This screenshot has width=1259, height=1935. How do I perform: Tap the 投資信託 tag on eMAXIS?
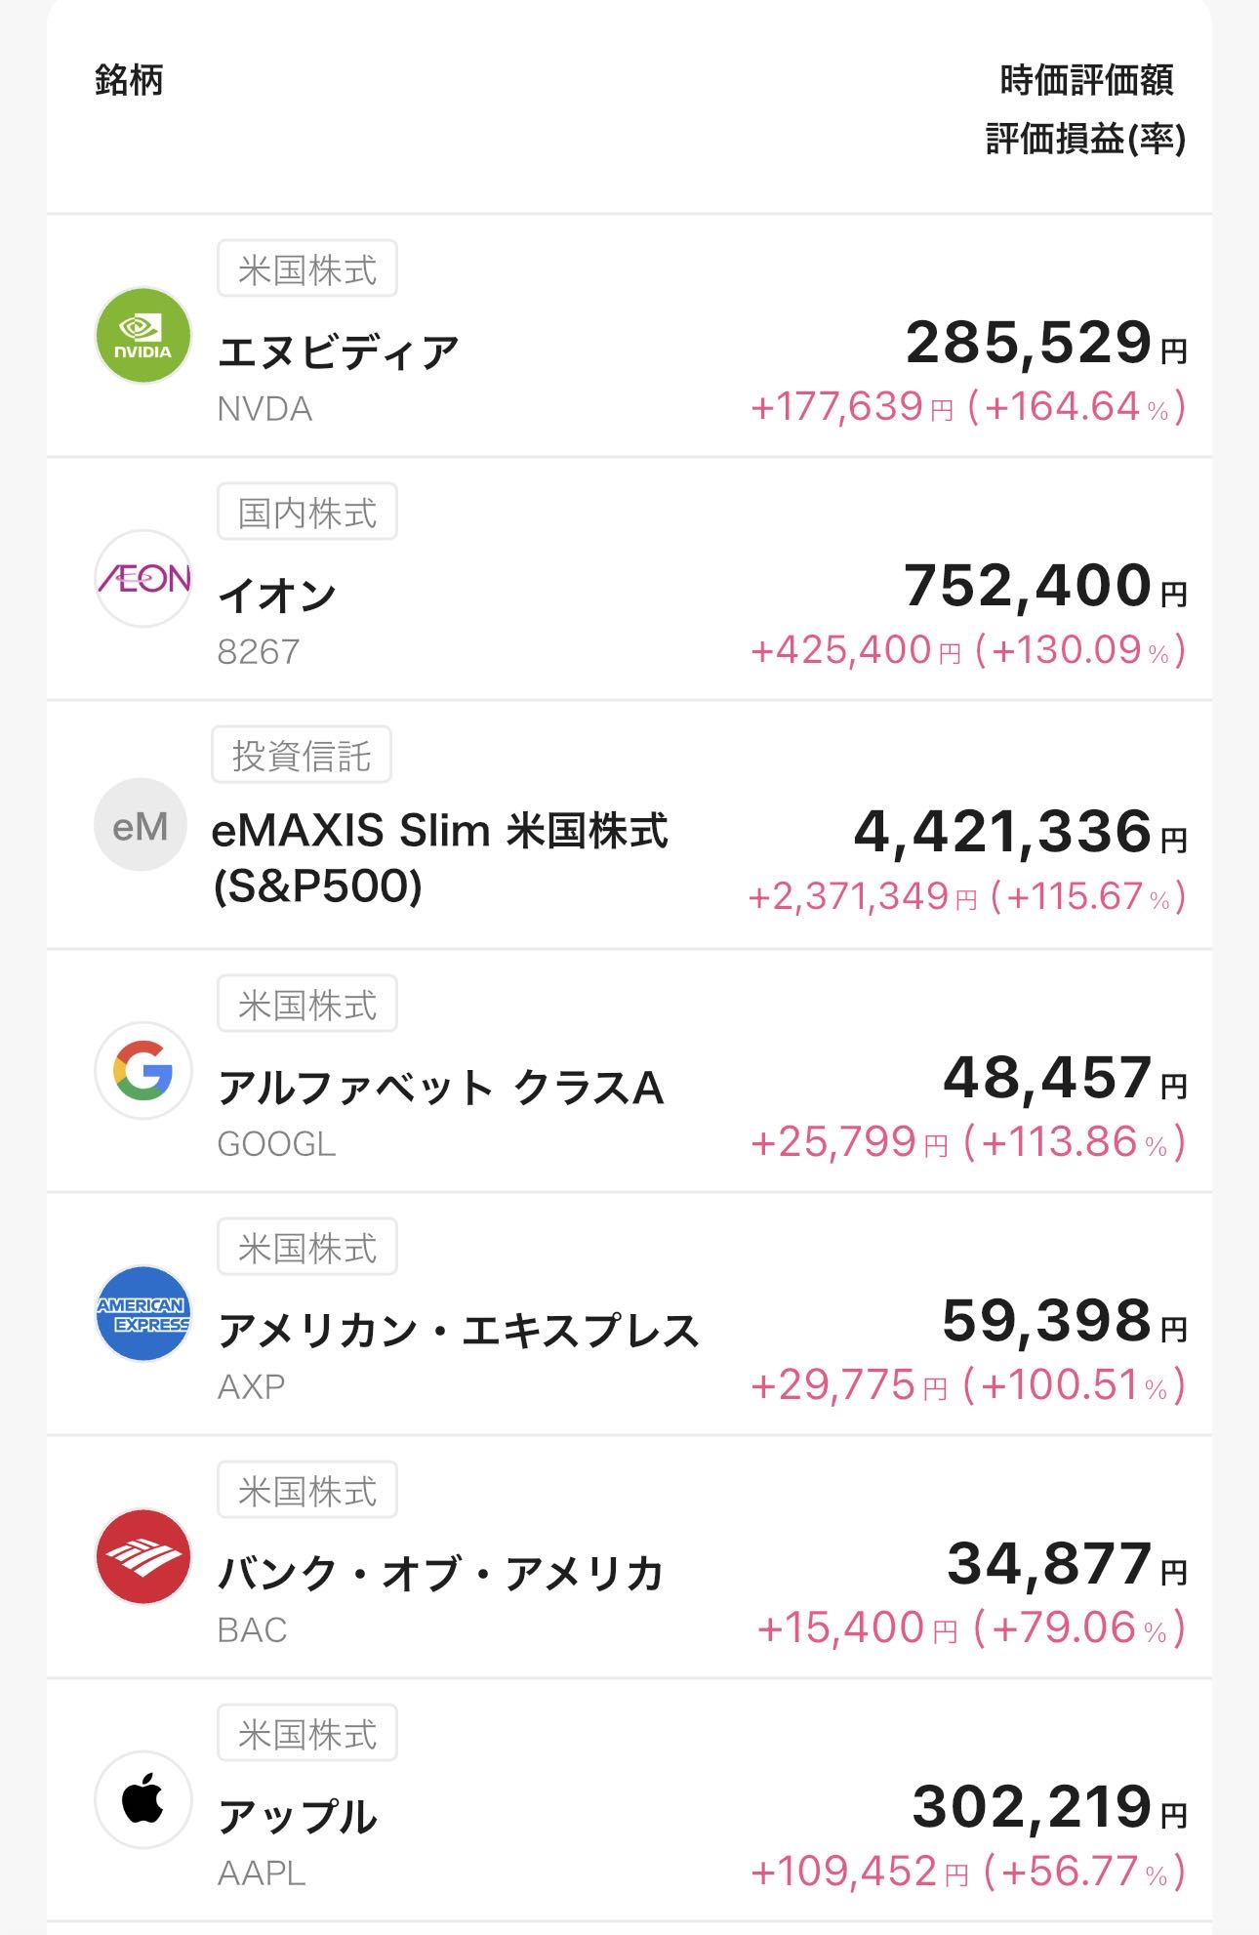[x=302, y=756]
